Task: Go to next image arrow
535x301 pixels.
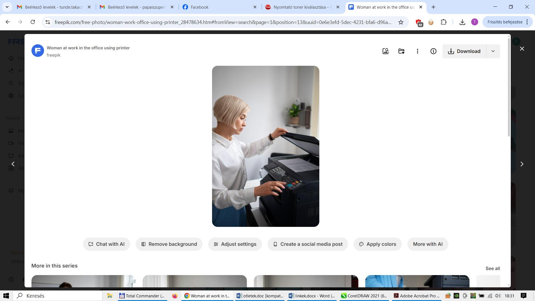Action: coord(522,164)
